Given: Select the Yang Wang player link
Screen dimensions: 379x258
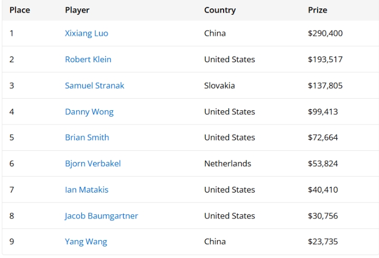Looking at the screenshot, I should coord(86,242).
